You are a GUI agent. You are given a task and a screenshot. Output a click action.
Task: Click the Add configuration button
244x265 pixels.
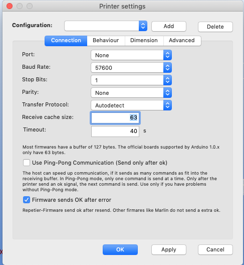(169, 26)
